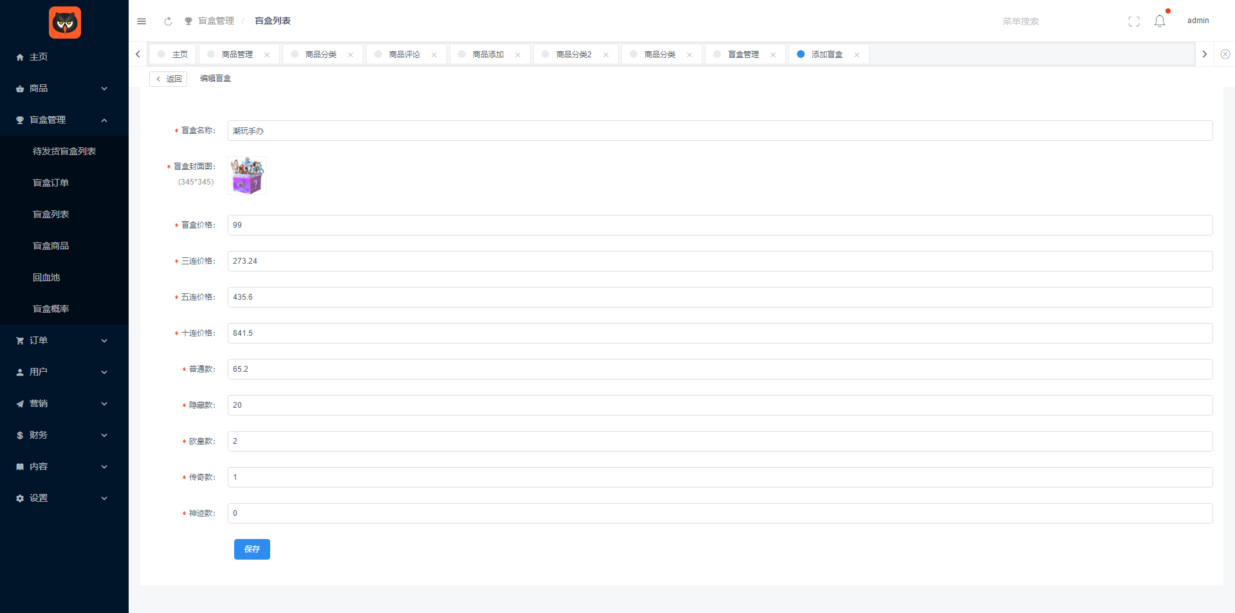The width and height of the screenshot is (1235, 613).
Task: Expand the 财务 sidebar menu
Action: tap(63, 435)
